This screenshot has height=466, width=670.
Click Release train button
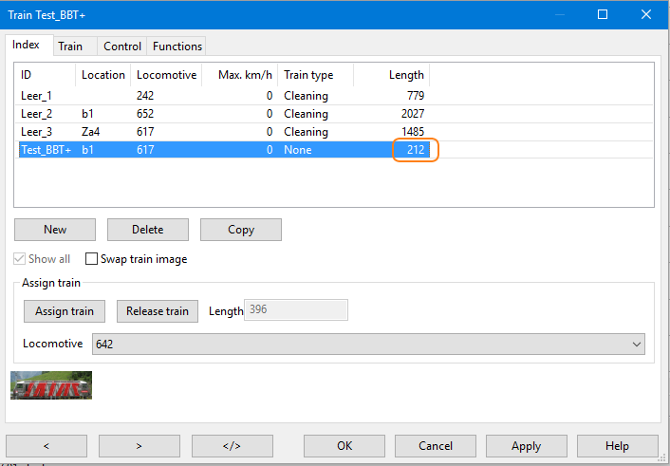(x=157, y=310)
